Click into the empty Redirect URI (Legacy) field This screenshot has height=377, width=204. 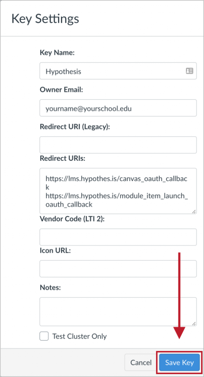click(118, 145)
